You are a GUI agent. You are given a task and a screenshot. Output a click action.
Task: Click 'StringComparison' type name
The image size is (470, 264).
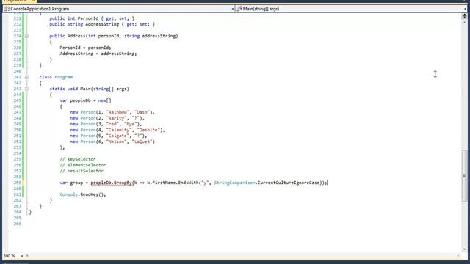click(x=234, y=183)
